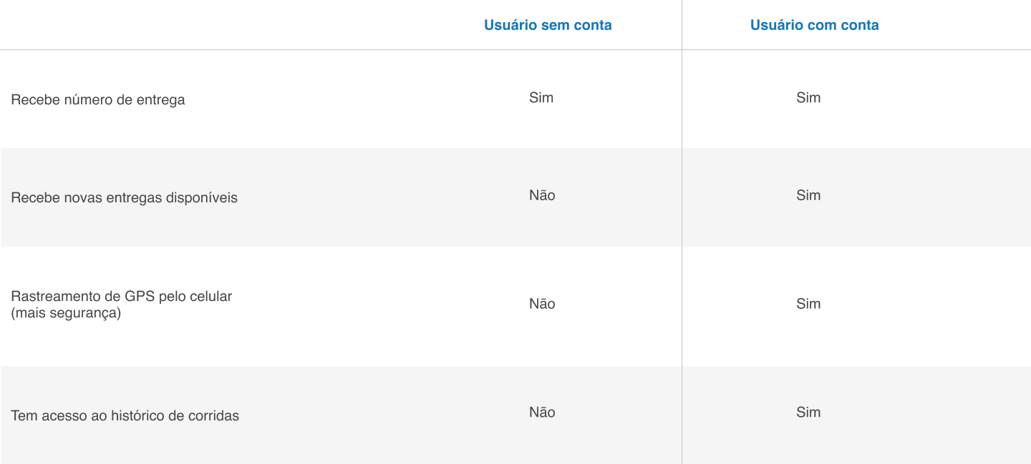Screen dimensions: 1031x464
Task: Click the word "GPS" in the tracking row
Action: [x=140, y=297]
